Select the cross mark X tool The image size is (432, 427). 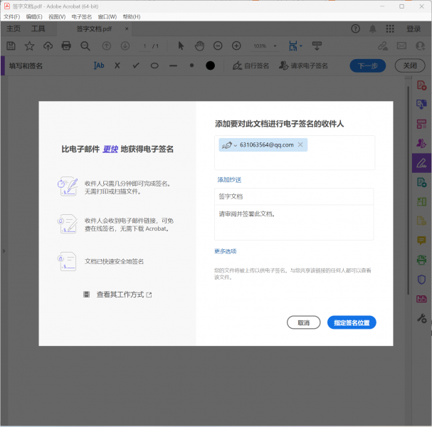coord(117,65)
